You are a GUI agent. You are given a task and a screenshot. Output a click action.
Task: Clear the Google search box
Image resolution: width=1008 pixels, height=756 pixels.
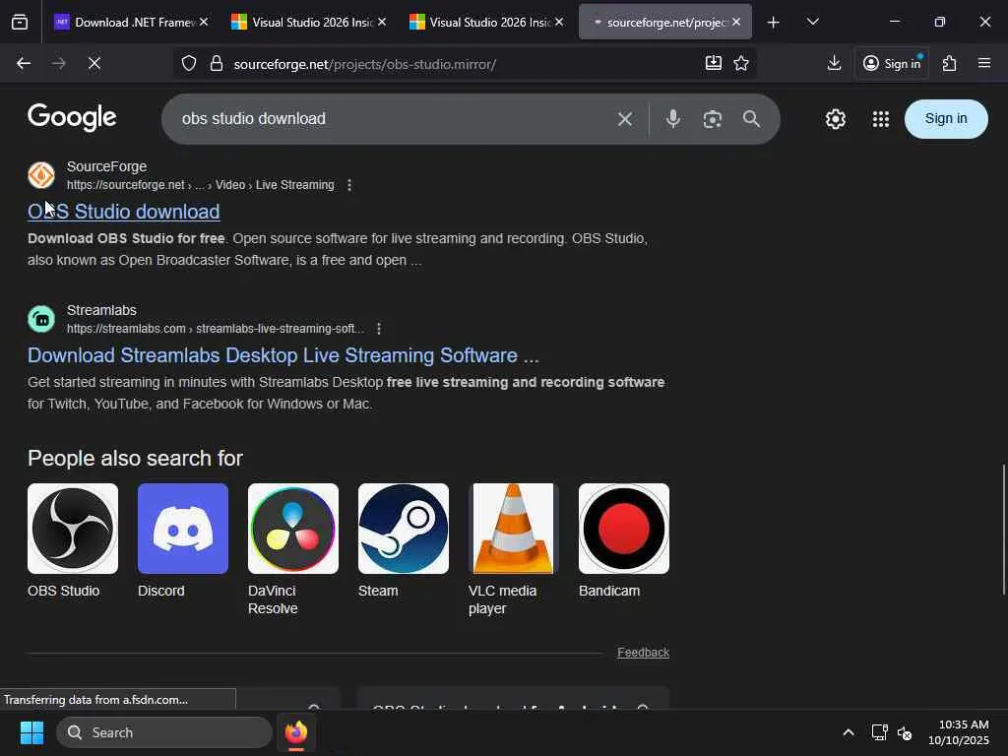tap(625, 119)
